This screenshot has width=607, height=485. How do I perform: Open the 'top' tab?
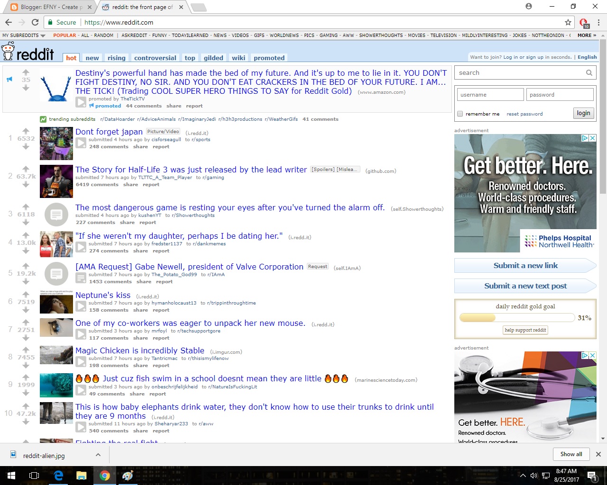(190, 58)
